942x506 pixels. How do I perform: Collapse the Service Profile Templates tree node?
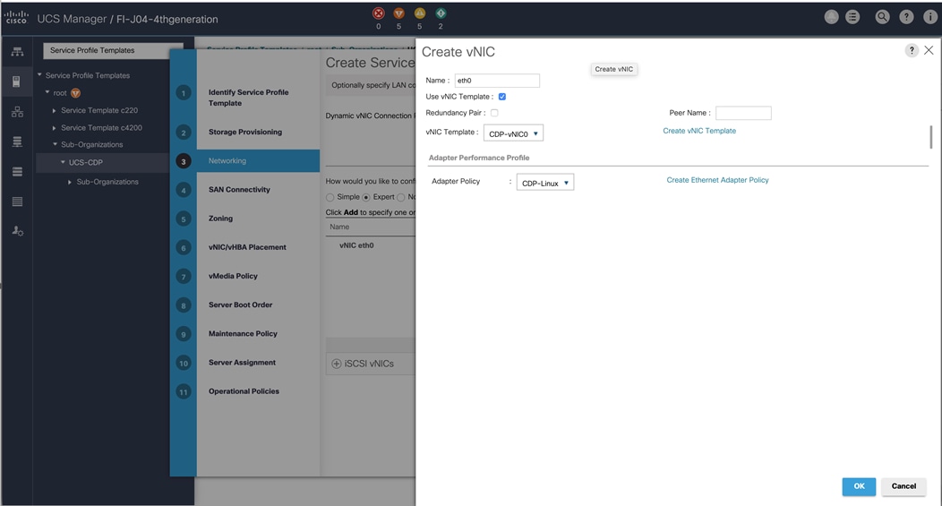click(x=39, y=75)
